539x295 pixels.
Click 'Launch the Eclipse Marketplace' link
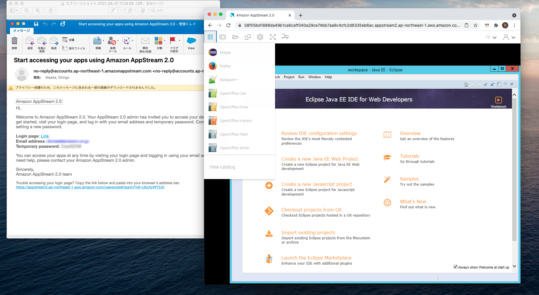[316, 258]
